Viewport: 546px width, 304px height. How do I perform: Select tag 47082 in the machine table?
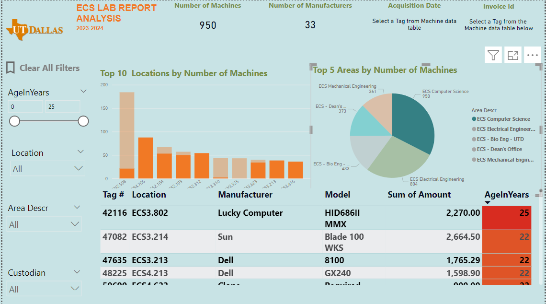114,237
